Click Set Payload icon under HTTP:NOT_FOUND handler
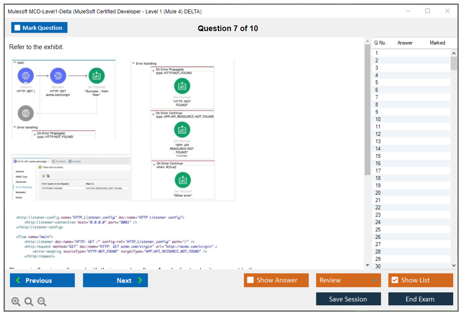Screen dimensions: 464x317 (182, 86)
